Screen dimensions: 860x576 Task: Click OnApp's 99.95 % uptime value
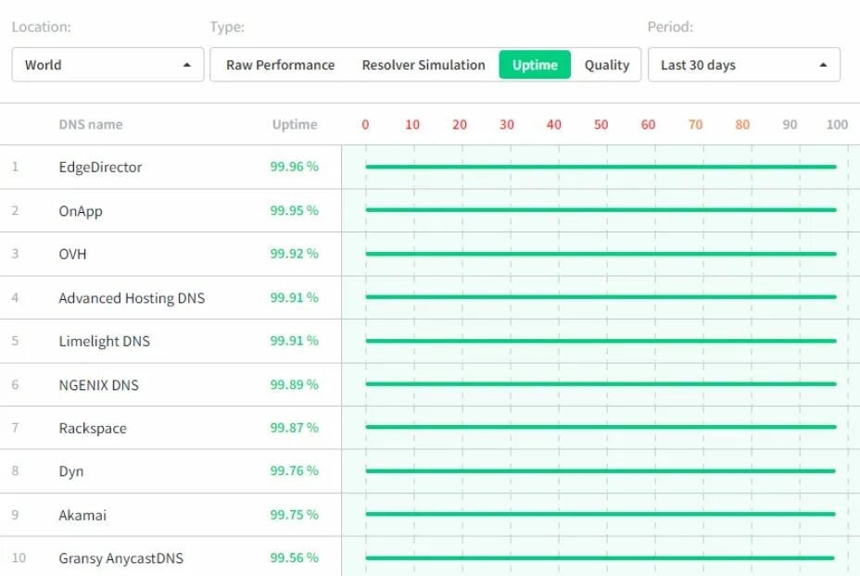294,210
